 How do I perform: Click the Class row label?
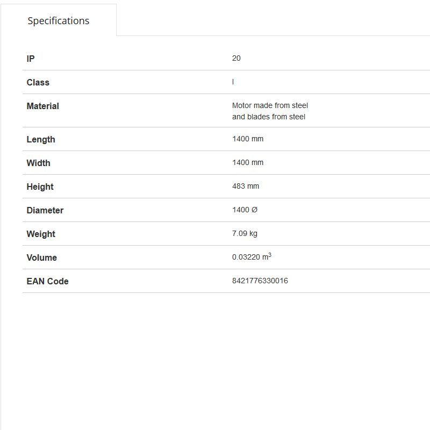click(x=38, y=82)
